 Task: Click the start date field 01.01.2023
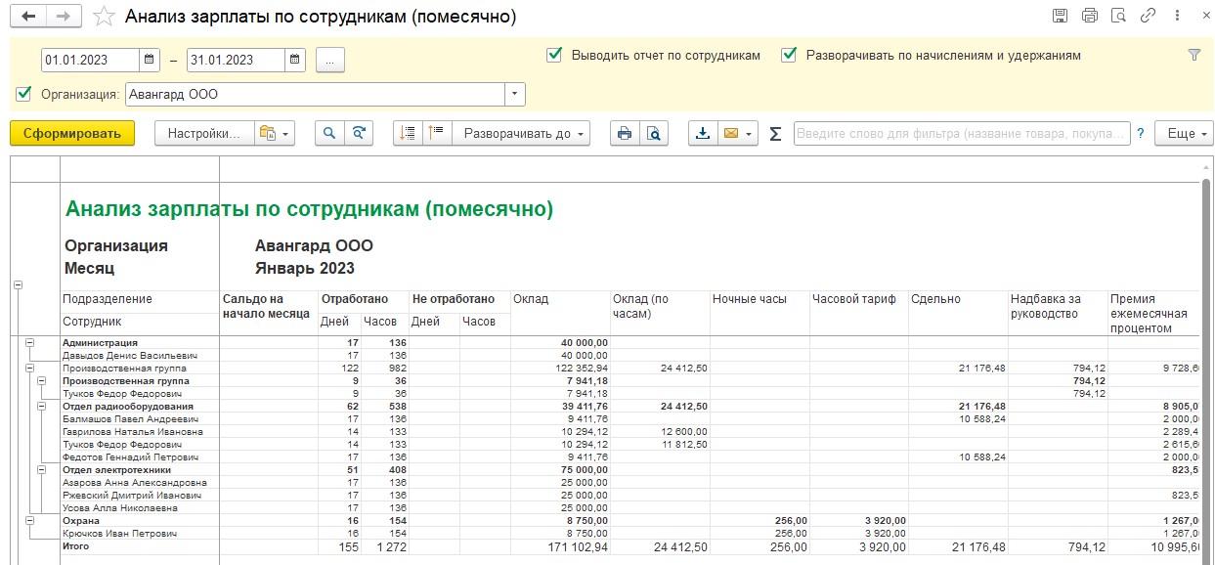90,60
